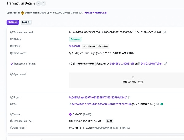Open the From address 0x64B5e1ae… link
Screen dimensions: 184x140
coord(98,97)
